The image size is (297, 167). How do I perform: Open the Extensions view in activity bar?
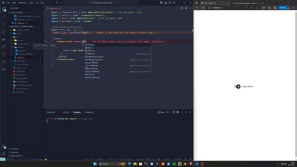click(x=4, y=32)
